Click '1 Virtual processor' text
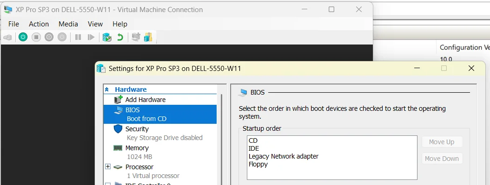Screen dimensions: 490x185 (153, 176)
